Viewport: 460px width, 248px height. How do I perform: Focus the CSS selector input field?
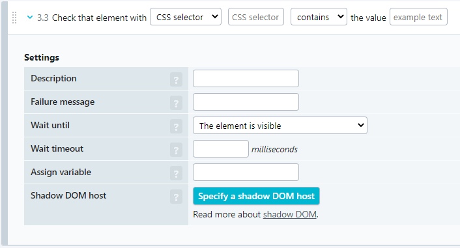(256, 17)
